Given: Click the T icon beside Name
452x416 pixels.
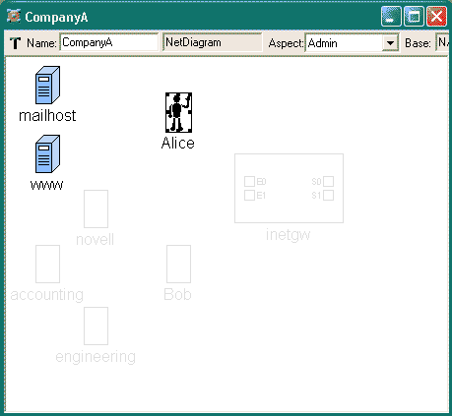Looking at the screenshot, I should click(15, 43).
